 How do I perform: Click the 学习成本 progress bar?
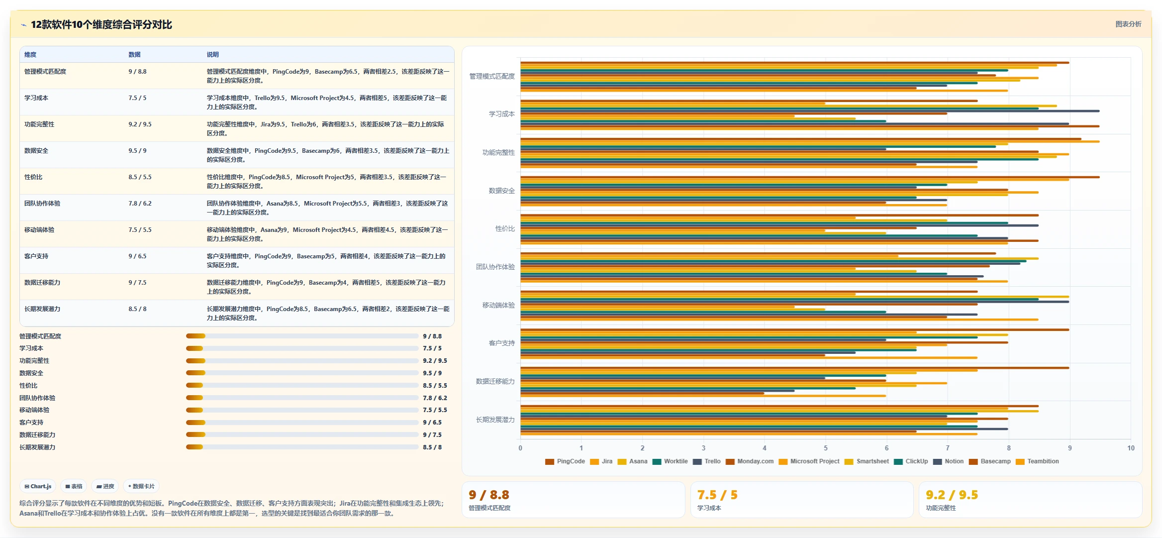pos(302,348)
